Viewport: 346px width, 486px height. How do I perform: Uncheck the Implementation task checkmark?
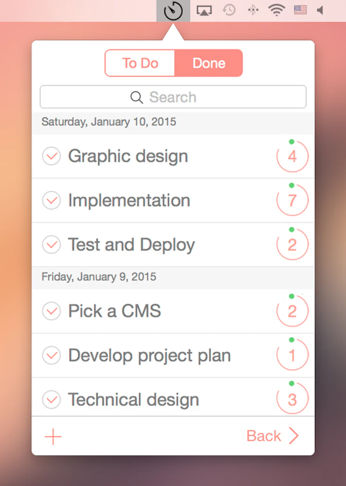coord(51,200)
